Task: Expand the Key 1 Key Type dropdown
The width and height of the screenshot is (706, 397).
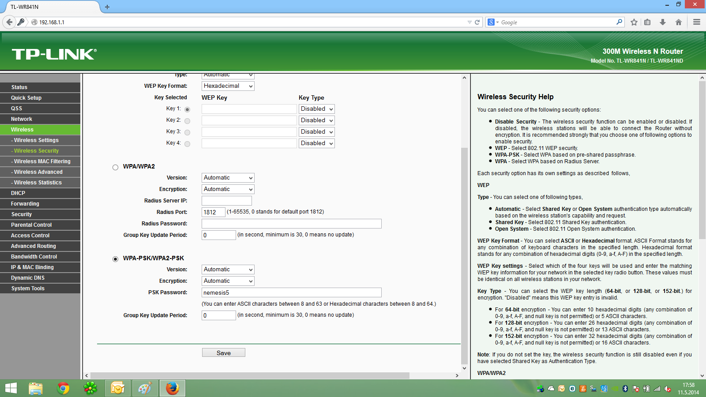Action: pyautogui.click(x=316, y=109)
